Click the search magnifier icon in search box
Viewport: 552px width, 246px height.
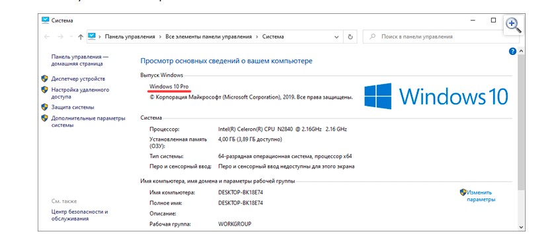click(x=372, y=36)
